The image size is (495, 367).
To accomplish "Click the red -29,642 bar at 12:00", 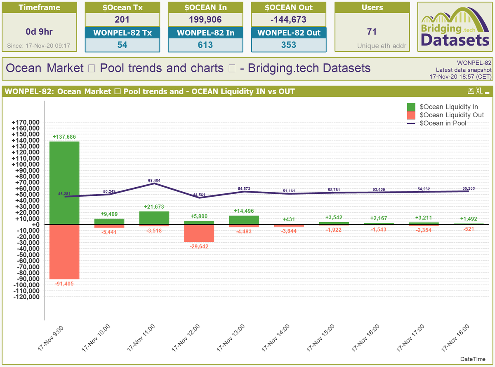I will [199, 233].
